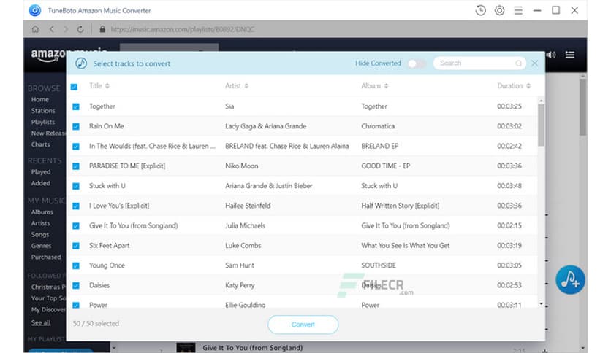Uncheck the Daisies track checkbox

pos(76,286)
